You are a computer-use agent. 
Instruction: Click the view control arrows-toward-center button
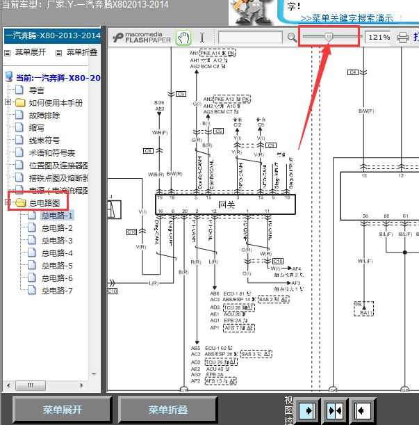[x=336, y=410]
